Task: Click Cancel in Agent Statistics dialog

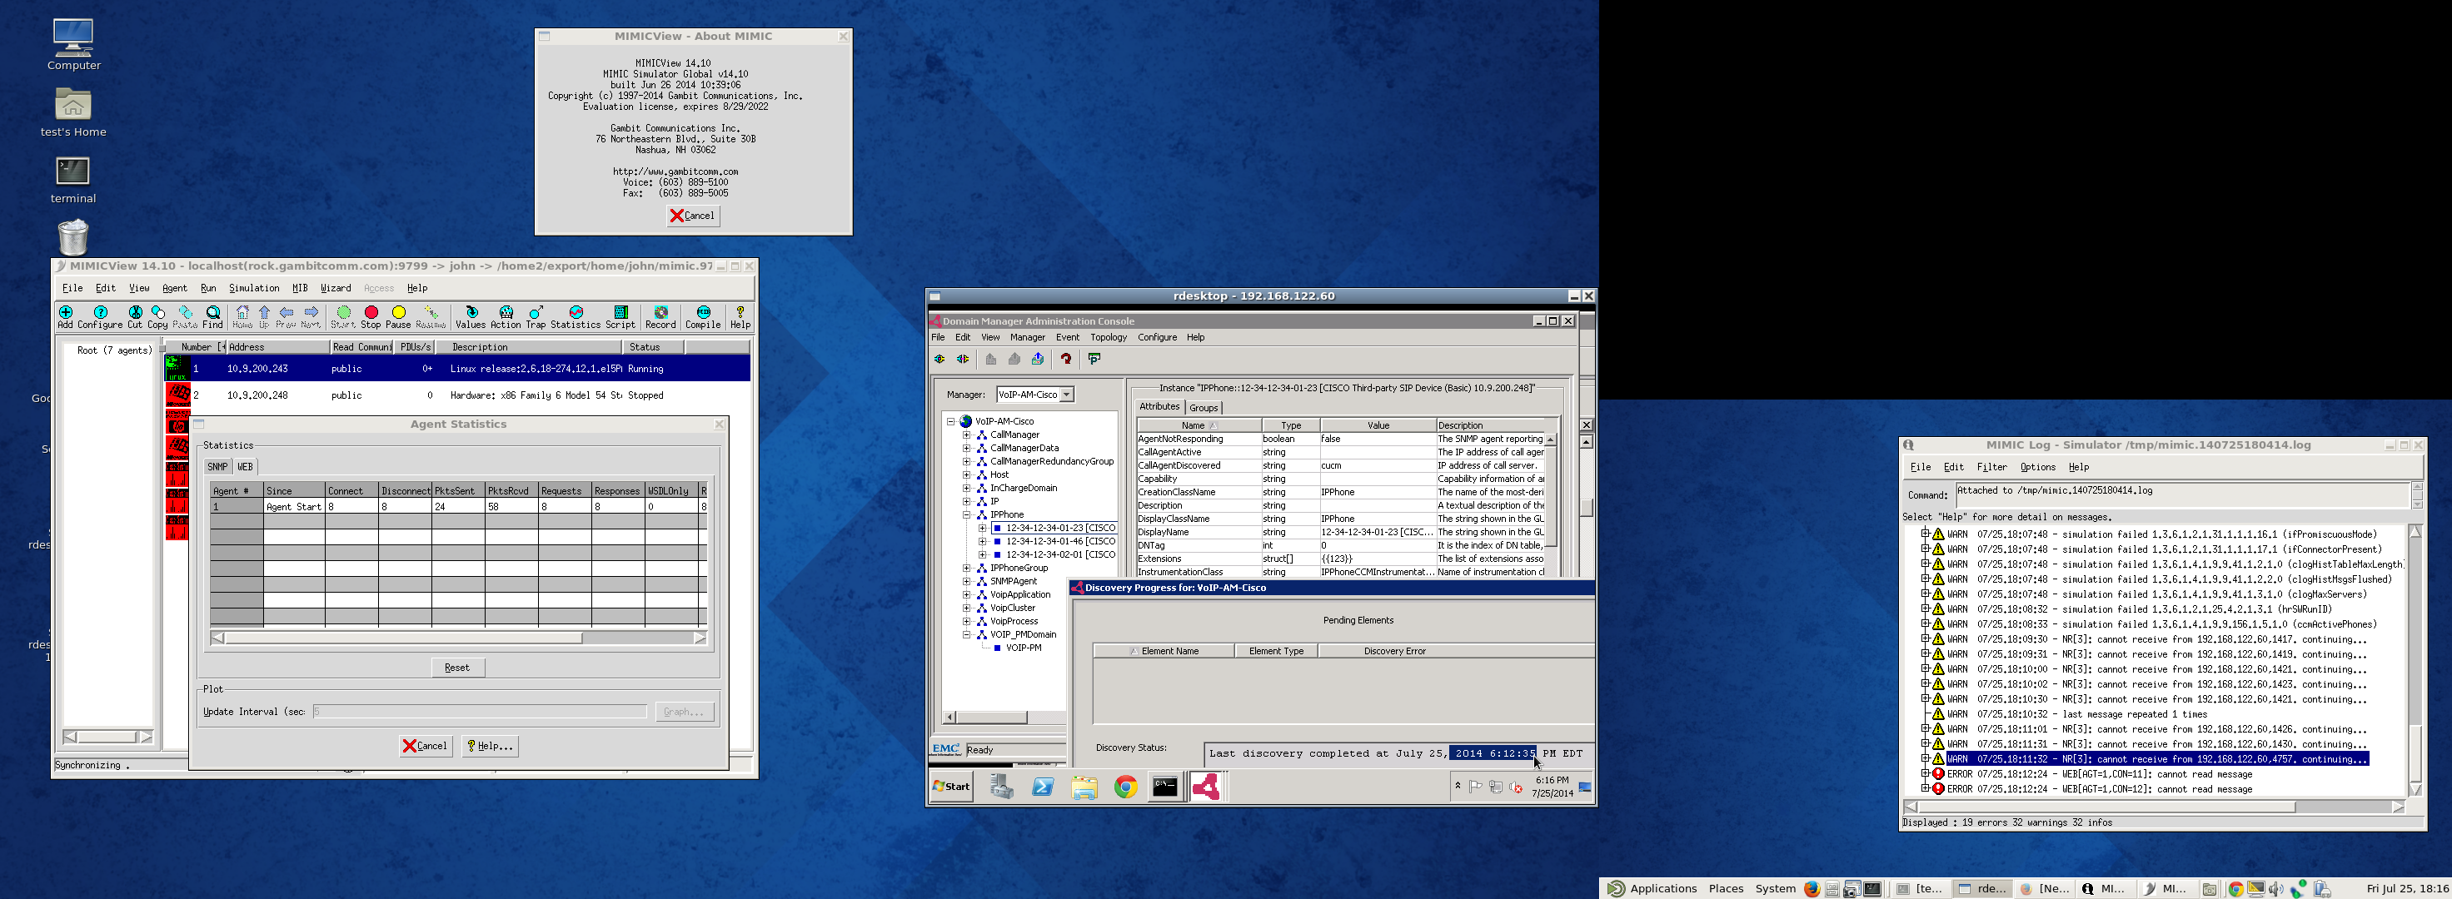Action: [425, 746]
